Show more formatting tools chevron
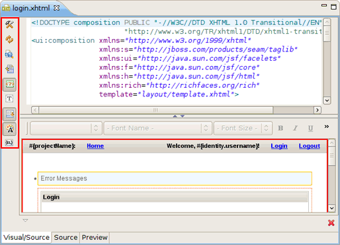 [327, 126]
